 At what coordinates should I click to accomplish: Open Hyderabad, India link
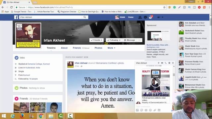tap(32, 68)
